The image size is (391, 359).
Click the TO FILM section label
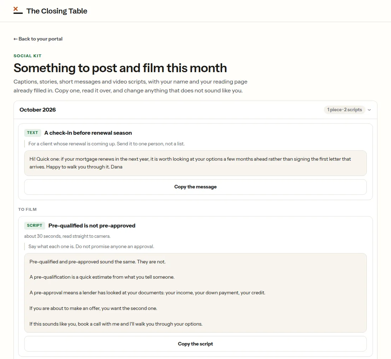27,209
